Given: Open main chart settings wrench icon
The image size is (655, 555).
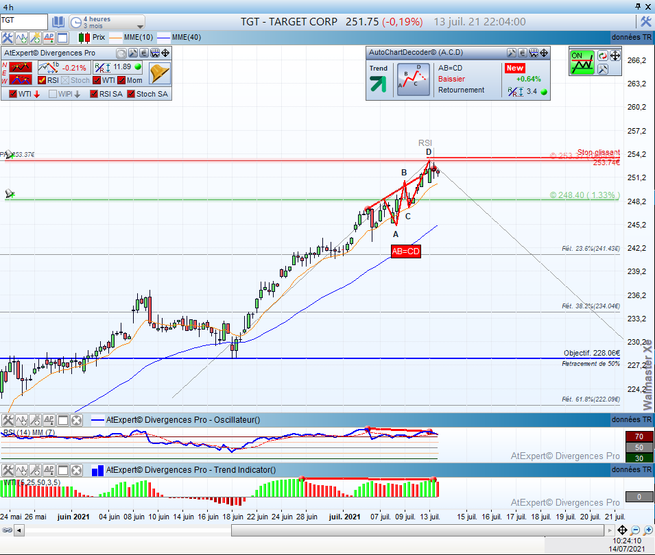Looking at the screenshot, I should pyautogui.click(x=8, y=38).
